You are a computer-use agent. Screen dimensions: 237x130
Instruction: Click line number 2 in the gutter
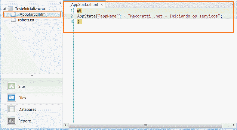pos(72,16)
